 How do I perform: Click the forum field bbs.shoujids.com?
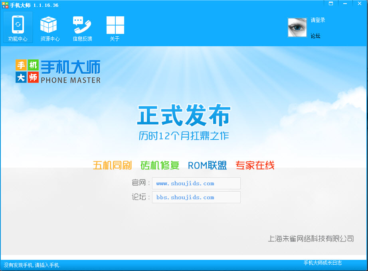tap(196, 197)
